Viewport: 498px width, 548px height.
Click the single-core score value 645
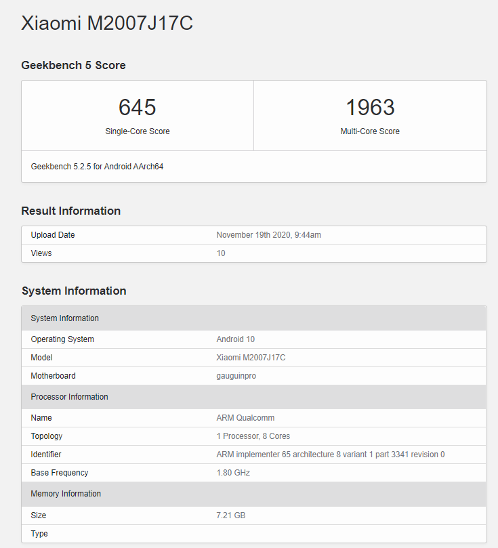[x=137, y=107]
